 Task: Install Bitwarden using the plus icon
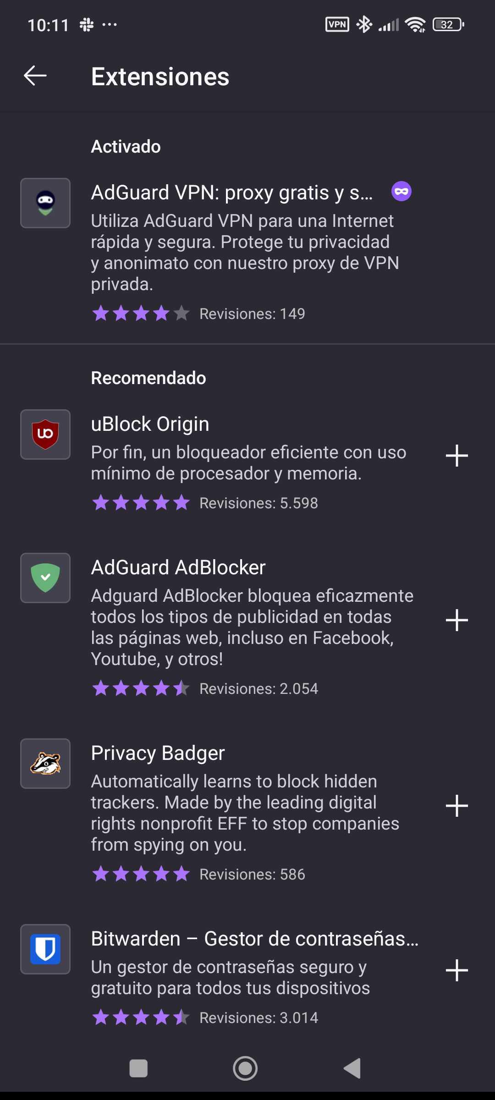click(456, 970)
